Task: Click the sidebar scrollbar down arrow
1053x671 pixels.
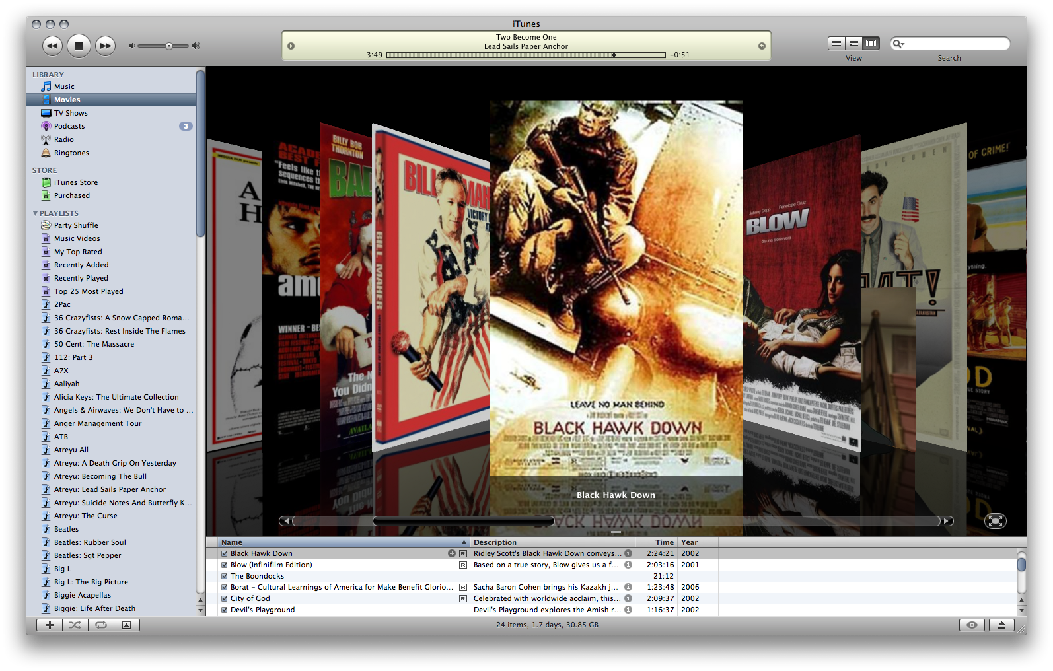Action: pos(201,610)
